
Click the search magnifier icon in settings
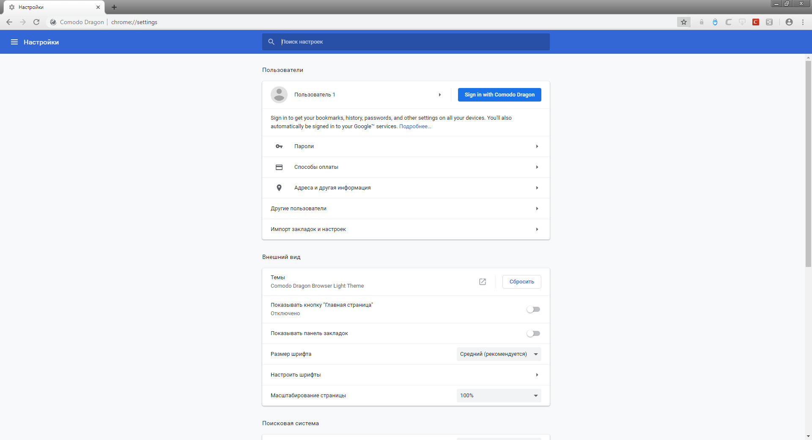(x=272, y=42)
